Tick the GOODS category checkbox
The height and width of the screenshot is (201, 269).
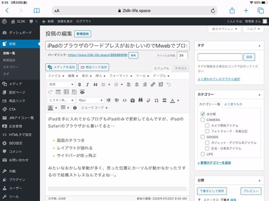[203, 137]
